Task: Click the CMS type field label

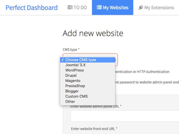Action: (x=71, y=50)
